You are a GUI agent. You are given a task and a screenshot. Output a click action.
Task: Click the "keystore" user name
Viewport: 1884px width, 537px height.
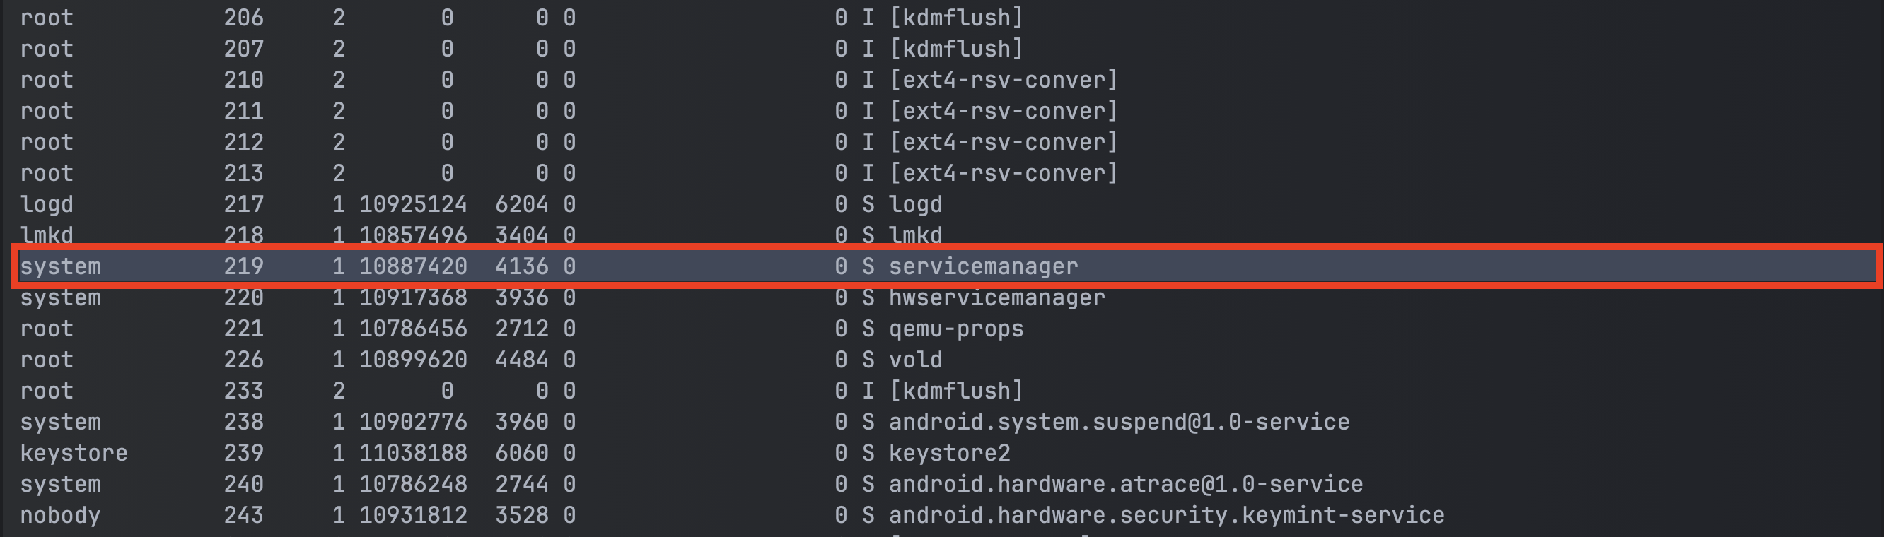(x=73, y=453)
